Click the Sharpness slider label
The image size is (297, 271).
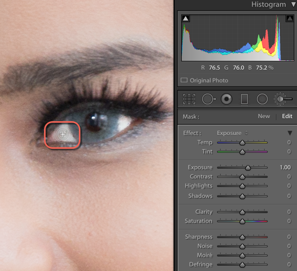coord(199,237)
